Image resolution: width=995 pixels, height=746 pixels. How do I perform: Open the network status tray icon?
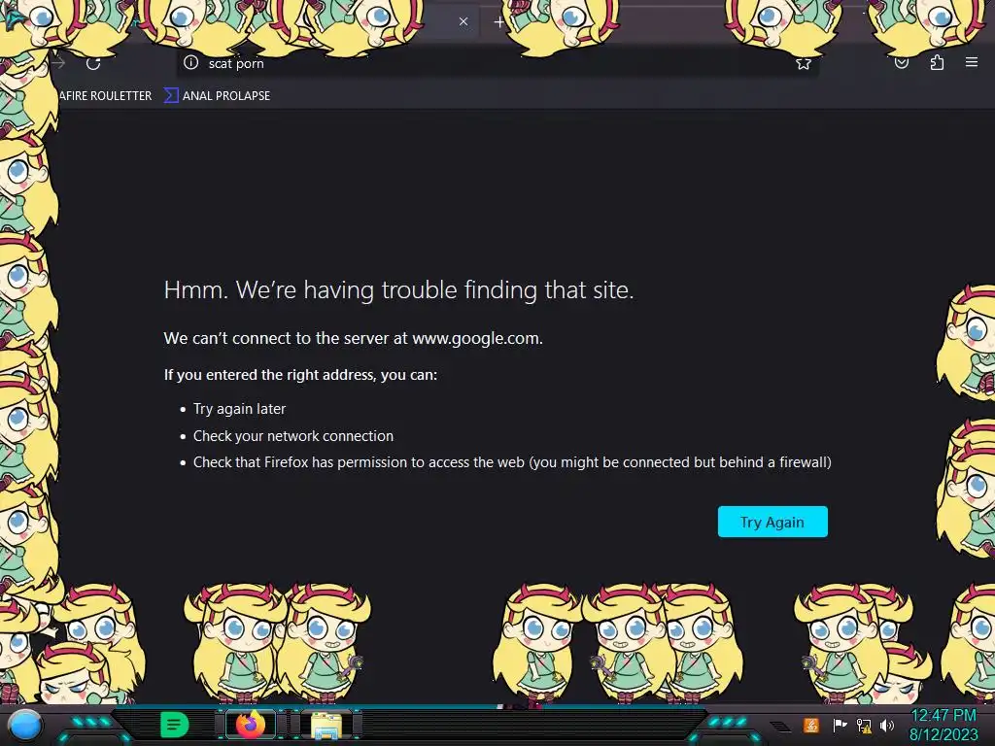[864, 725]
